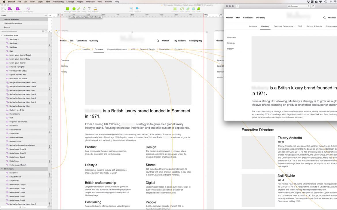The height and width of the screenshot is (210, 337).
Task: Select the Footers/Large/Default layer
Action: (x=24, y=165)
